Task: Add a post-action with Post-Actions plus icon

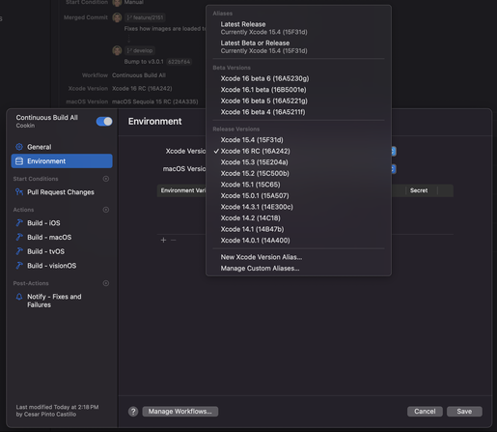Action: pyautogui.click(x=106, y=283)
